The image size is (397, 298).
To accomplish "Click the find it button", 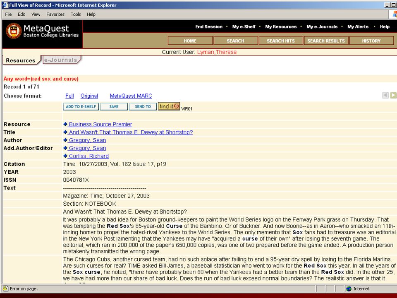I will click(169, 106).
